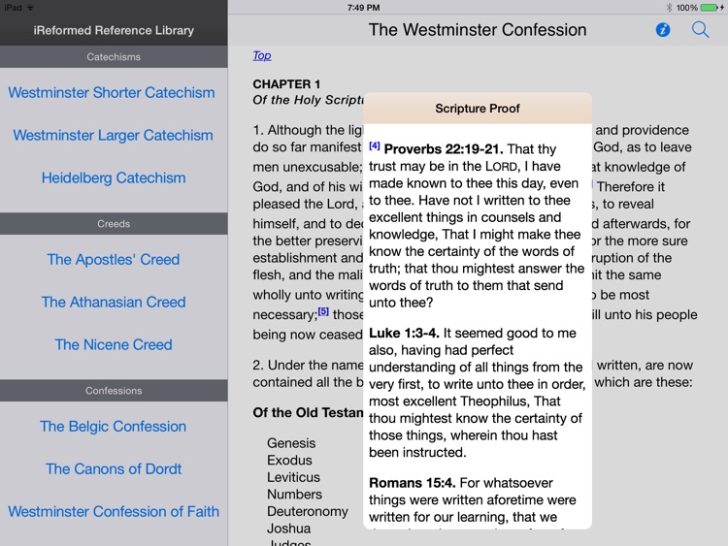Tap footnote marker [5] after 'necessary;'
This screenshot has width=728, height=546.
[323, 311]
